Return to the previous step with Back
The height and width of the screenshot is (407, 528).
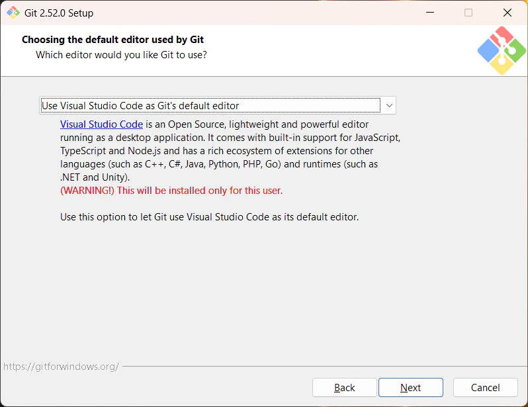[x=344, y=387]
